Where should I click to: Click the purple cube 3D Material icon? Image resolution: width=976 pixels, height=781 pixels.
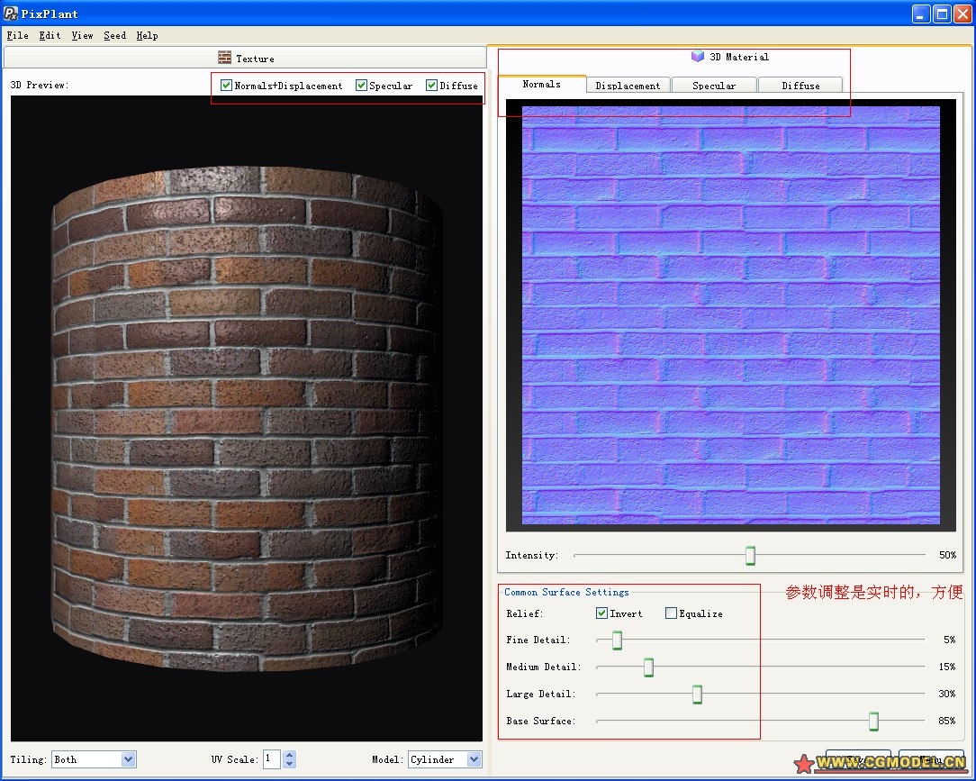[x=697, y=57]
